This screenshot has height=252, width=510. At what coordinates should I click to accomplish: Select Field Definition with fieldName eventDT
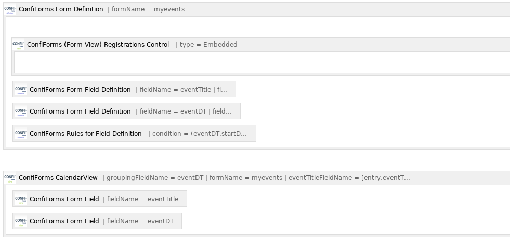tap(126, 111)
